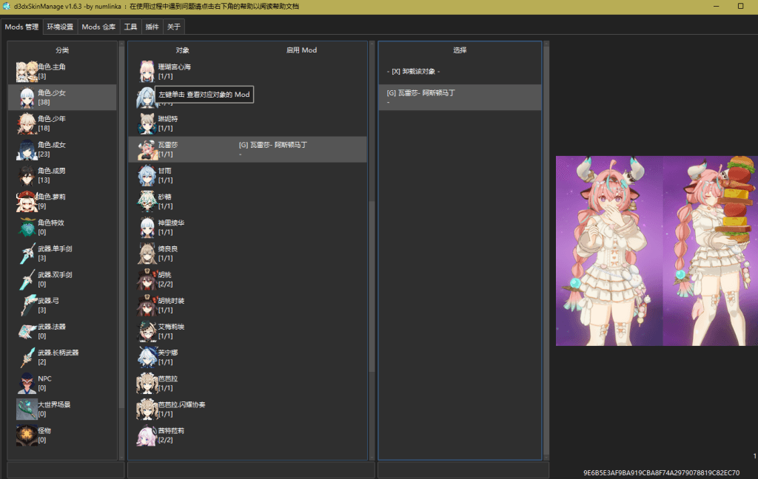This screenshot has height=479, width=758.
Task: Click the 芙宁娜 character avatar
Action: 147,357
